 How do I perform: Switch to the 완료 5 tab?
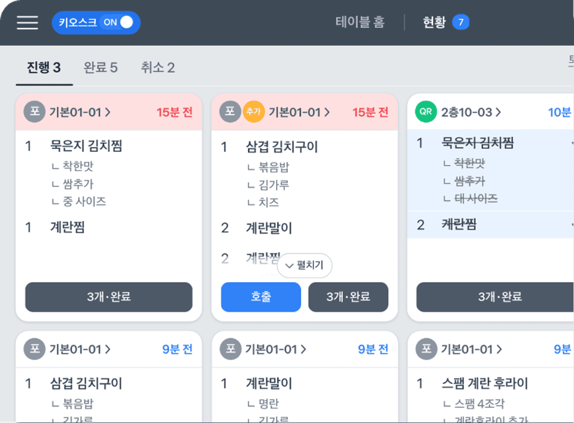pos(100,67)
